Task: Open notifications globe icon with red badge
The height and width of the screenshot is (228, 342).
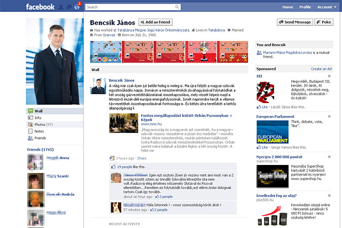Action: coord(77,7)
